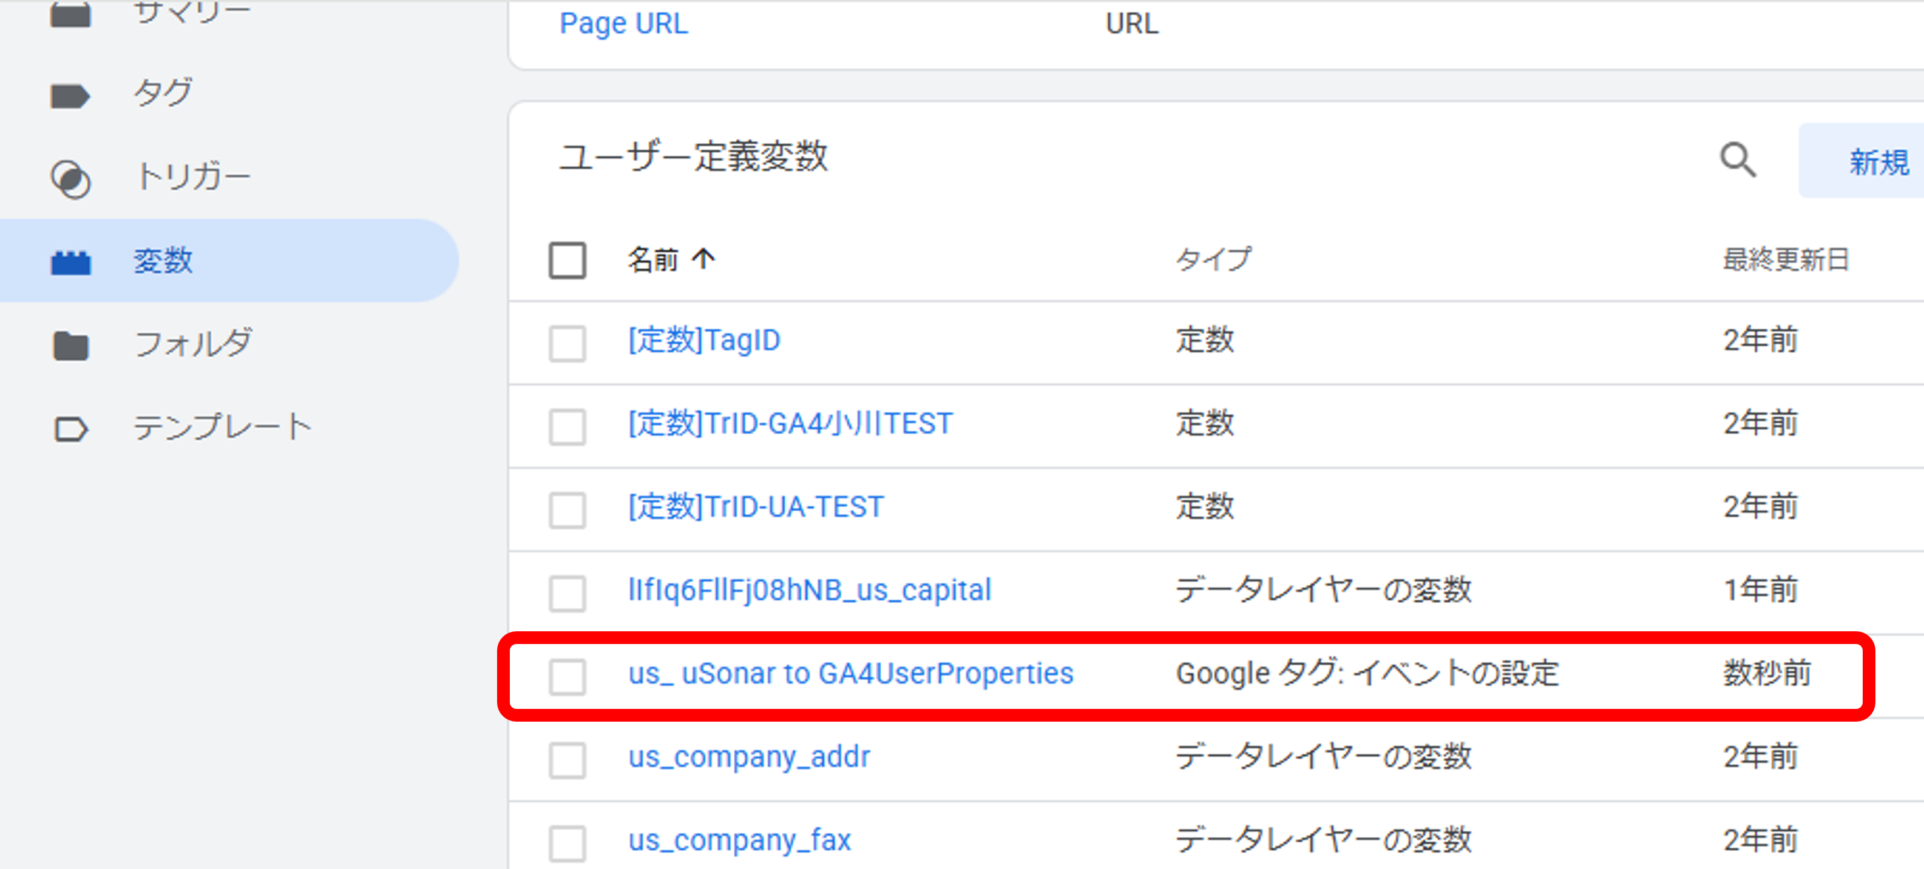Screen dimensions: 1924x869
Task: Click the サマリー (Summary) icon at top
Action: (70, 13)
